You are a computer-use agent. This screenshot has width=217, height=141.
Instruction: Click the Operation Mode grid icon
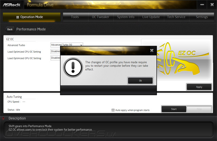point(18,17)
